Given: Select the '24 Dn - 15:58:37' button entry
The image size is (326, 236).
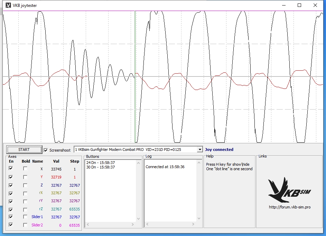Looking at the screenshot, I should pyautogui.click(x=101, y=163).
